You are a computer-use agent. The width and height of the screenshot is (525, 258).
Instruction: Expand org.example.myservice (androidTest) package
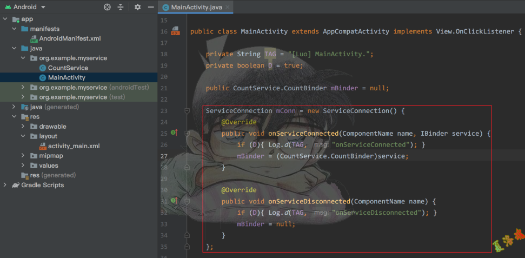click(x=23, y=87)
